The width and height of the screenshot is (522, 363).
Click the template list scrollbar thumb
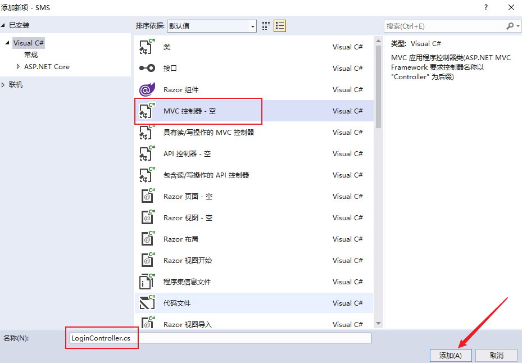point(378,87)
